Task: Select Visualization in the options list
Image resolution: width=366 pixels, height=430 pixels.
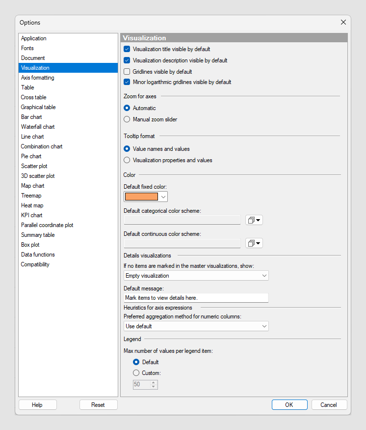Action: (68, 68)
